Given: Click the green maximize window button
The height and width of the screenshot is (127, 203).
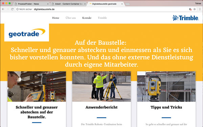Looking at the screenshot, I should pyautogui.click(x=9, y=3).
